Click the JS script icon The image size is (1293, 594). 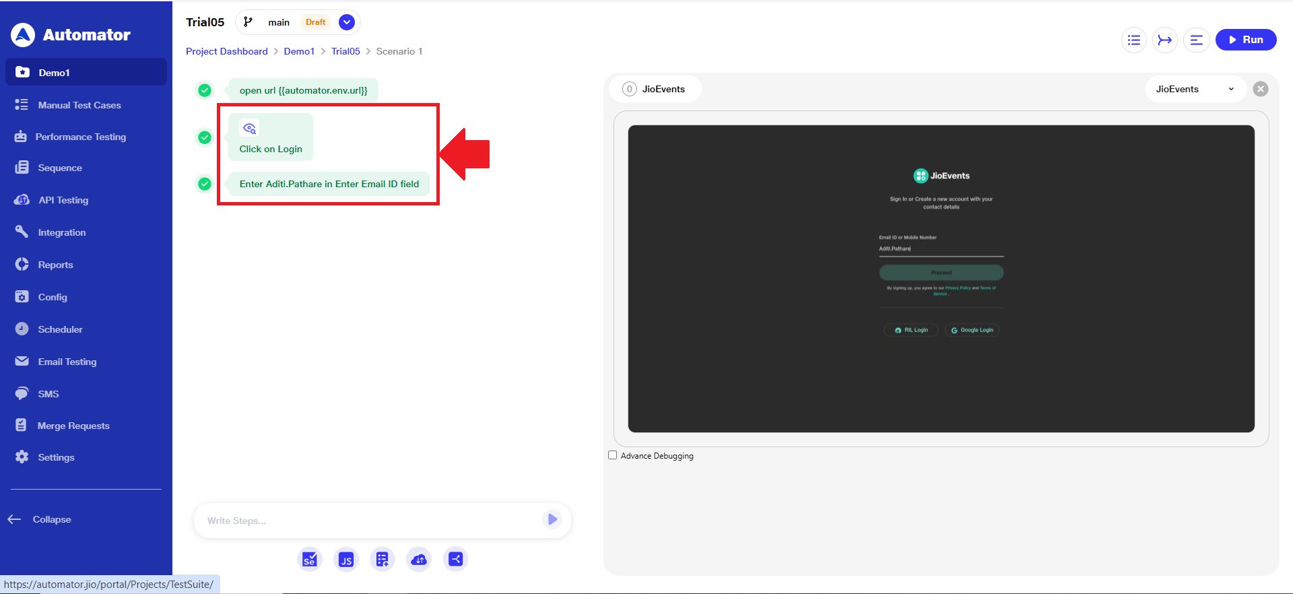click(x=345, y=559)
